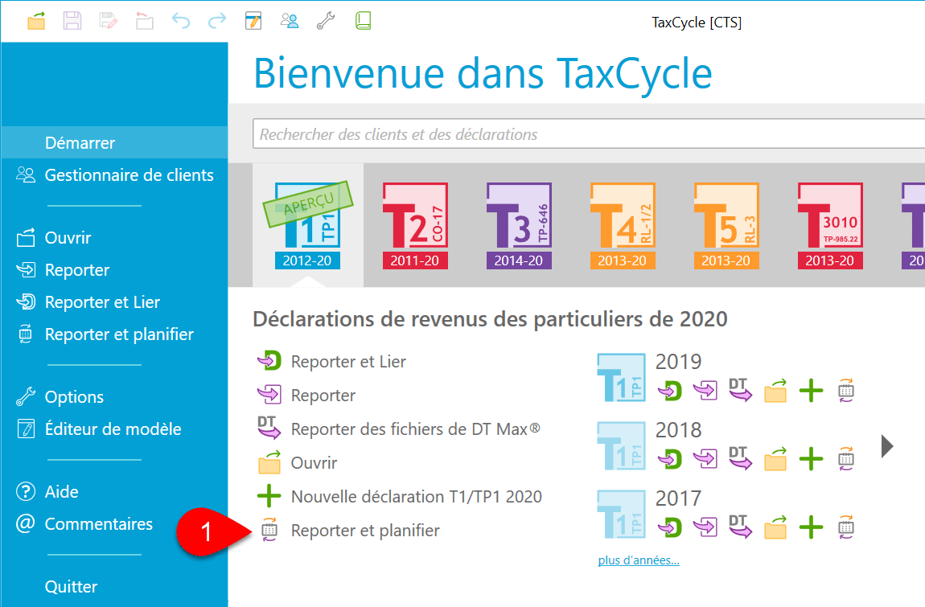The width and height of the screenshot is (925, 607).
Task: Click 2017 open folder icon
Action: point(775,527)
